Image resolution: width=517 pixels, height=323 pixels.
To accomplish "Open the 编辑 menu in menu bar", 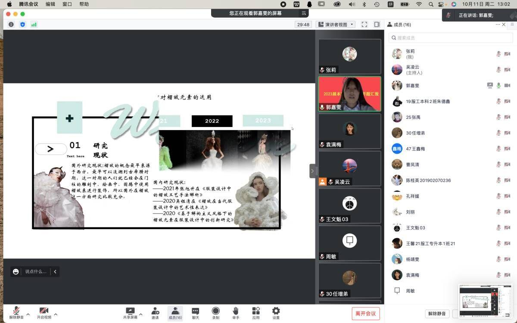I will (50, 4).
